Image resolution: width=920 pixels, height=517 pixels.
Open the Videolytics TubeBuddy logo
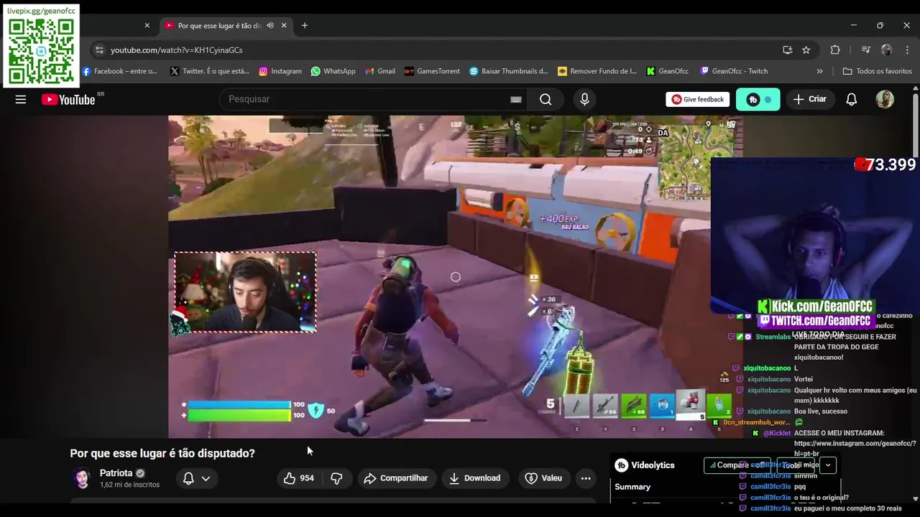(x=622, y=465)
